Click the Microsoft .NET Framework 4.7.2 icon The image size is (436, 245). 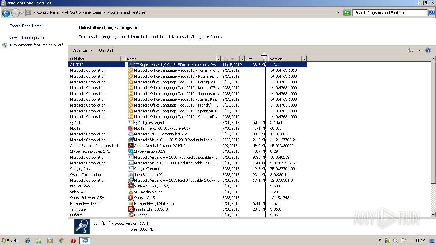pyautogui.click(x=130, y=134)
